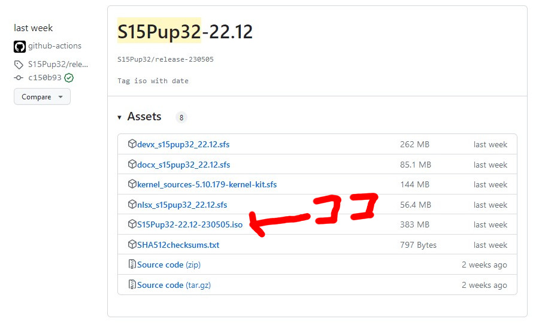This screenshot has width=536, height=325.
Task: Click the 383 MB size text
Action: tap(414, 224)
